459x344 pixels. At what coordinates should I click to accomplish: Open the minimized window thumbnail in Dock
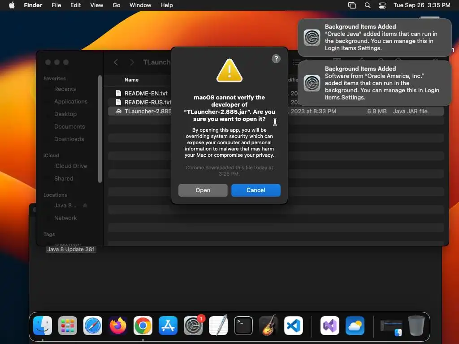(x=391, y=327)
